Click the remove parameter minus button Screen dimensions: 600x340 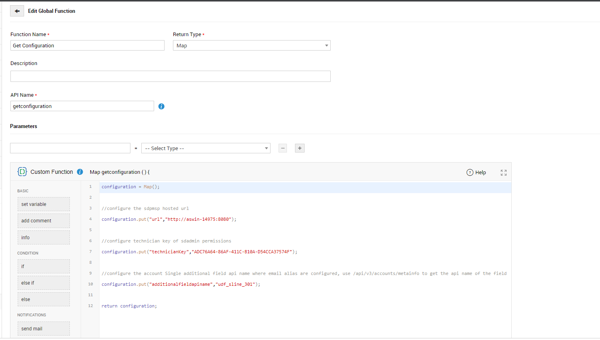pyautogui.click(x=283, y=148)
